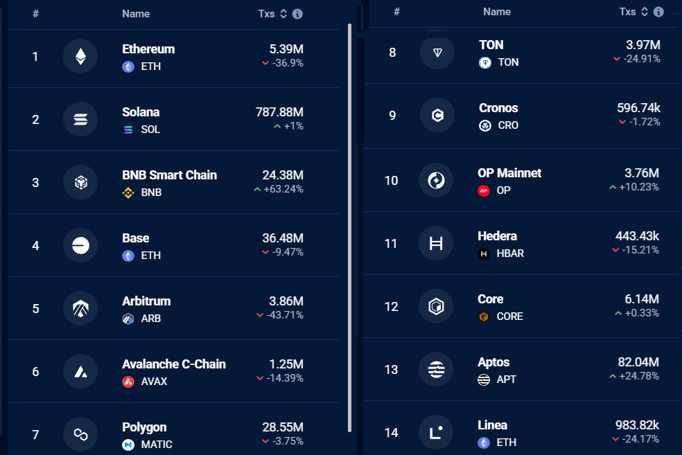
Task: Click the right table Txs info icon
Action: click(x=658, y=12)
